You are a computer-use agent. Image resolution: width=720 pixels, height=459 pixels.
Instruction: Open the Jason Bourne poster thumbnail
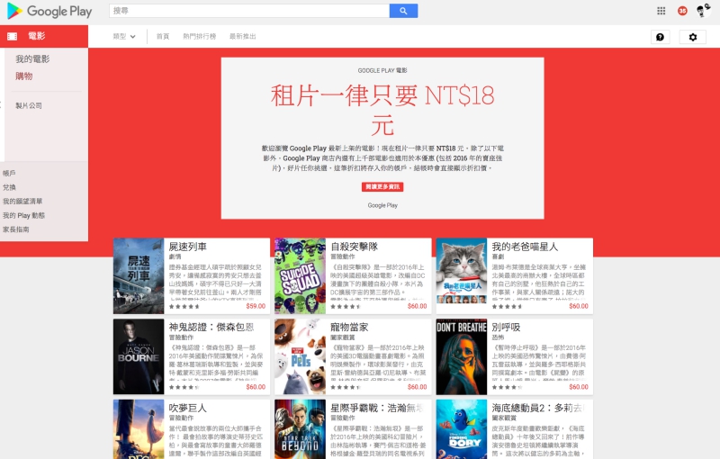pyautogui.click(x=139, y=356)
